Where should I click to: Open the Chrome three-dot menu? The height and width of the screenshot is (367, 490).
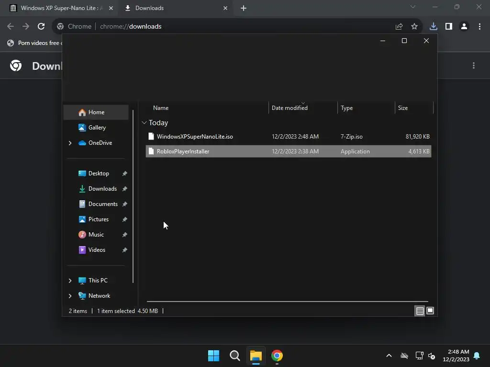pos(479,27)
